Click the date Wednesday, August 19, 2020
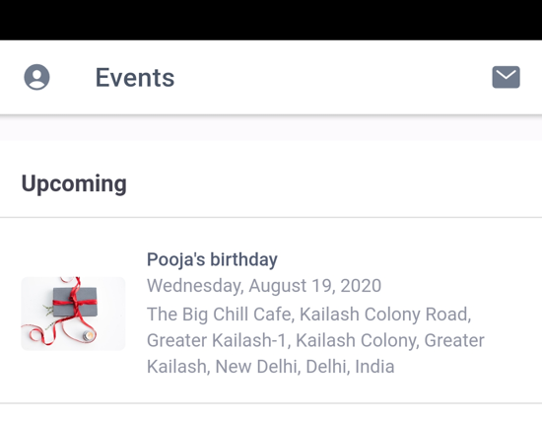This screenshot has width=542, height=421. (264, 286)
